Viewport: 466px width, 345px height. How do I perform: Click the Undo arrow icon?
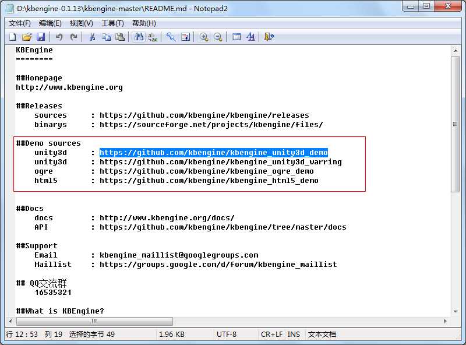[x=59, y=37]
